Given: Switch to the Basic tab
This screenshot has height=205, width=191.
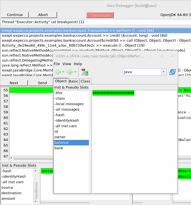Looking at the screenshot, I should coord(73,81).
